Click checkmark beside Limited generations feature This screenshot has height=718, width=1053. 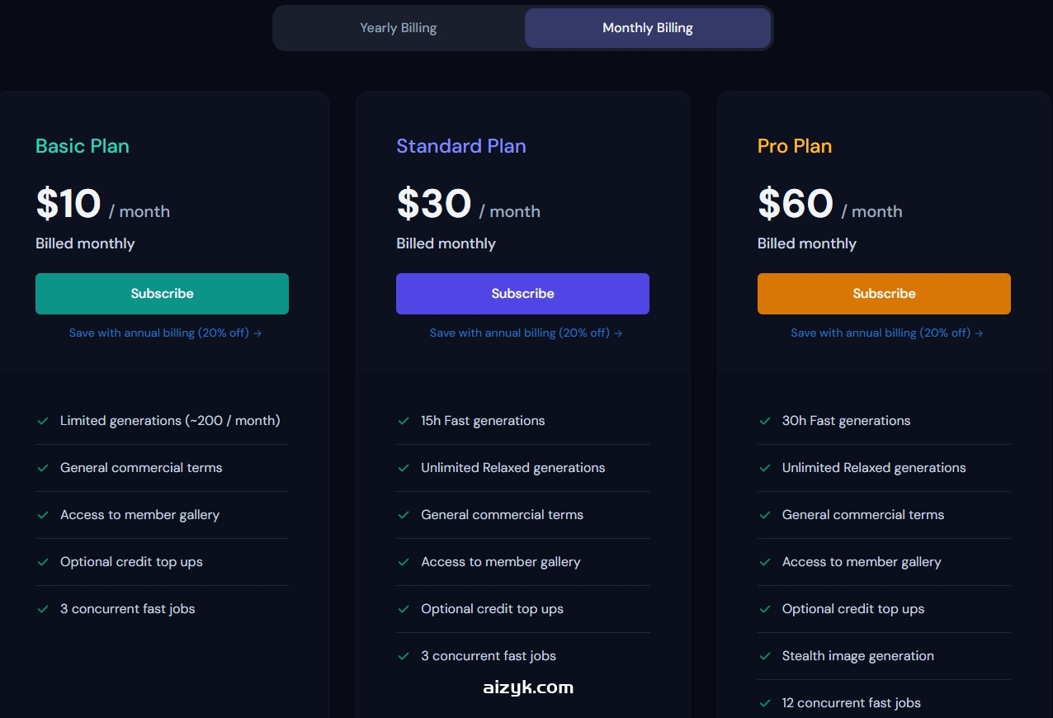43,421
